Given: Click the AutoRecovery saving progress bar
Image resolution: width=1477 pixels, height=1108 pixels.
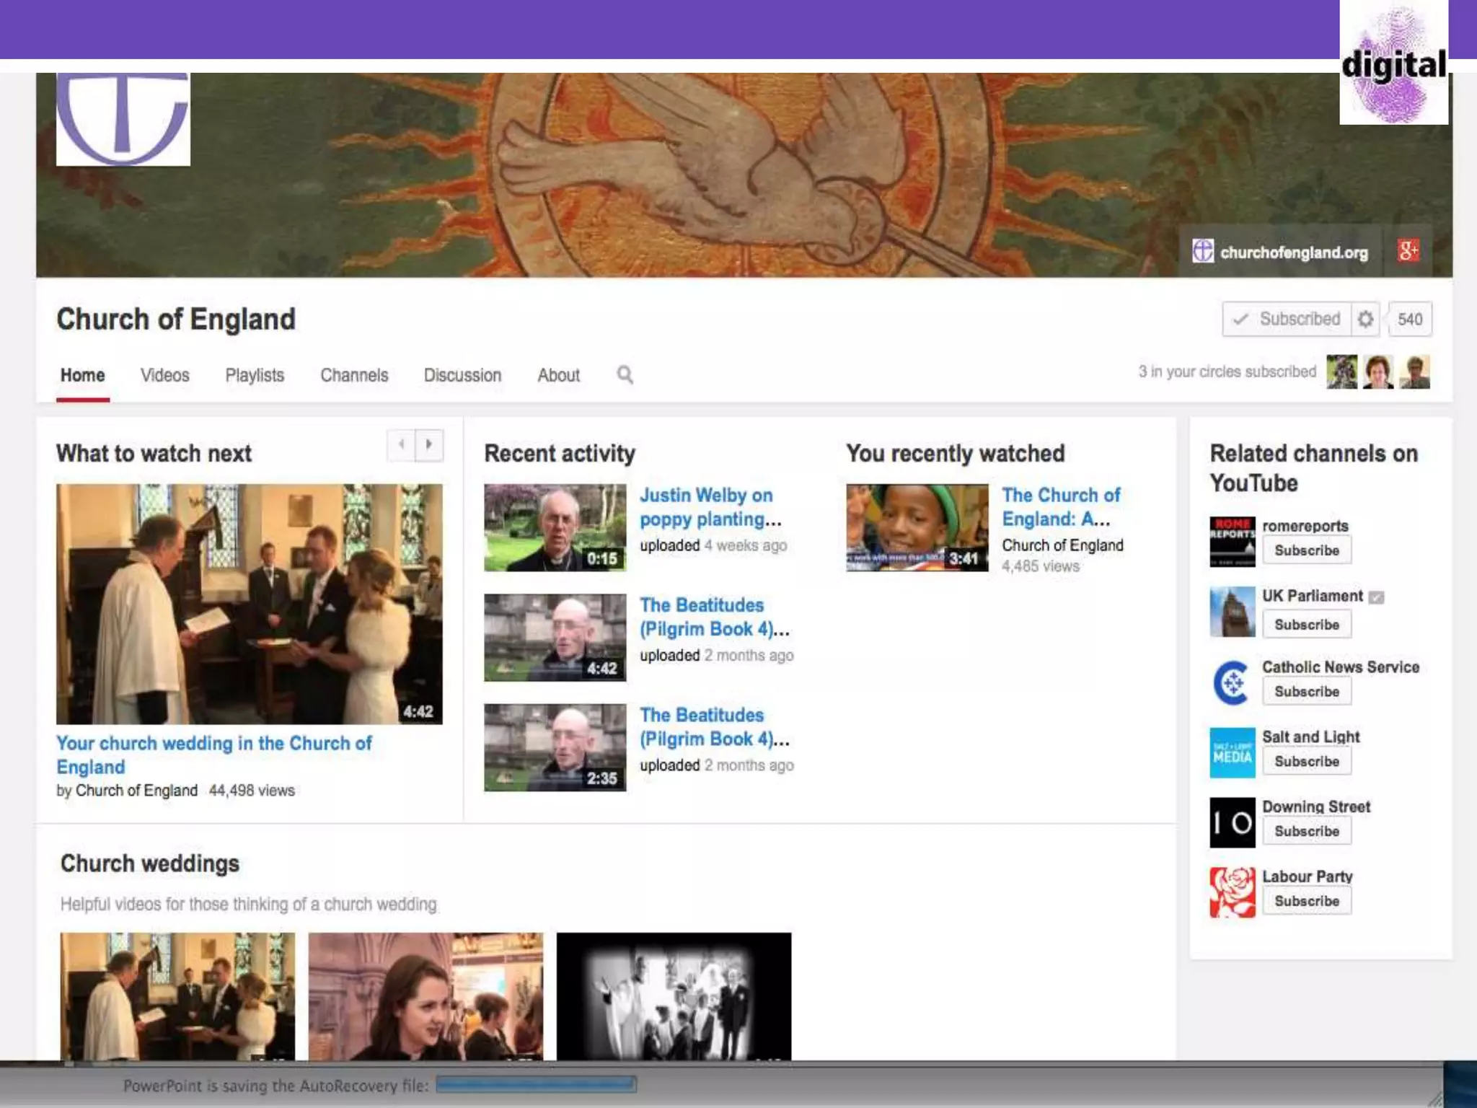Looking at the screenshot, I should tap(536, 1084).
